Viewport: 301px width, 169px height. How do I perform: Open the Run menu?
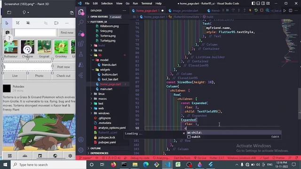click(135, 3)
